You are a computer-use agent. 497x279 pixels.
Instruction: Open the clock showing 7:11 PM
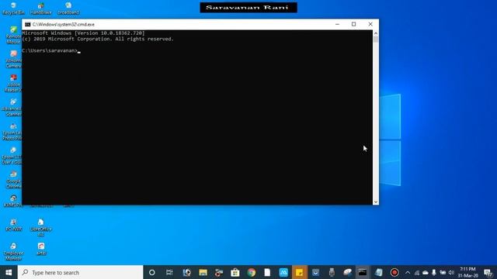tap(467, 272)
